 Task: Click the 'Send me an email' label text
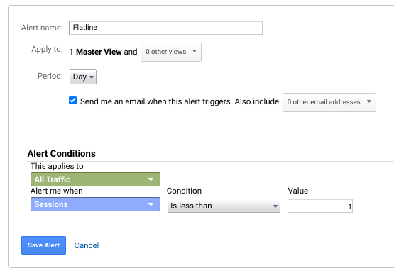105,101
